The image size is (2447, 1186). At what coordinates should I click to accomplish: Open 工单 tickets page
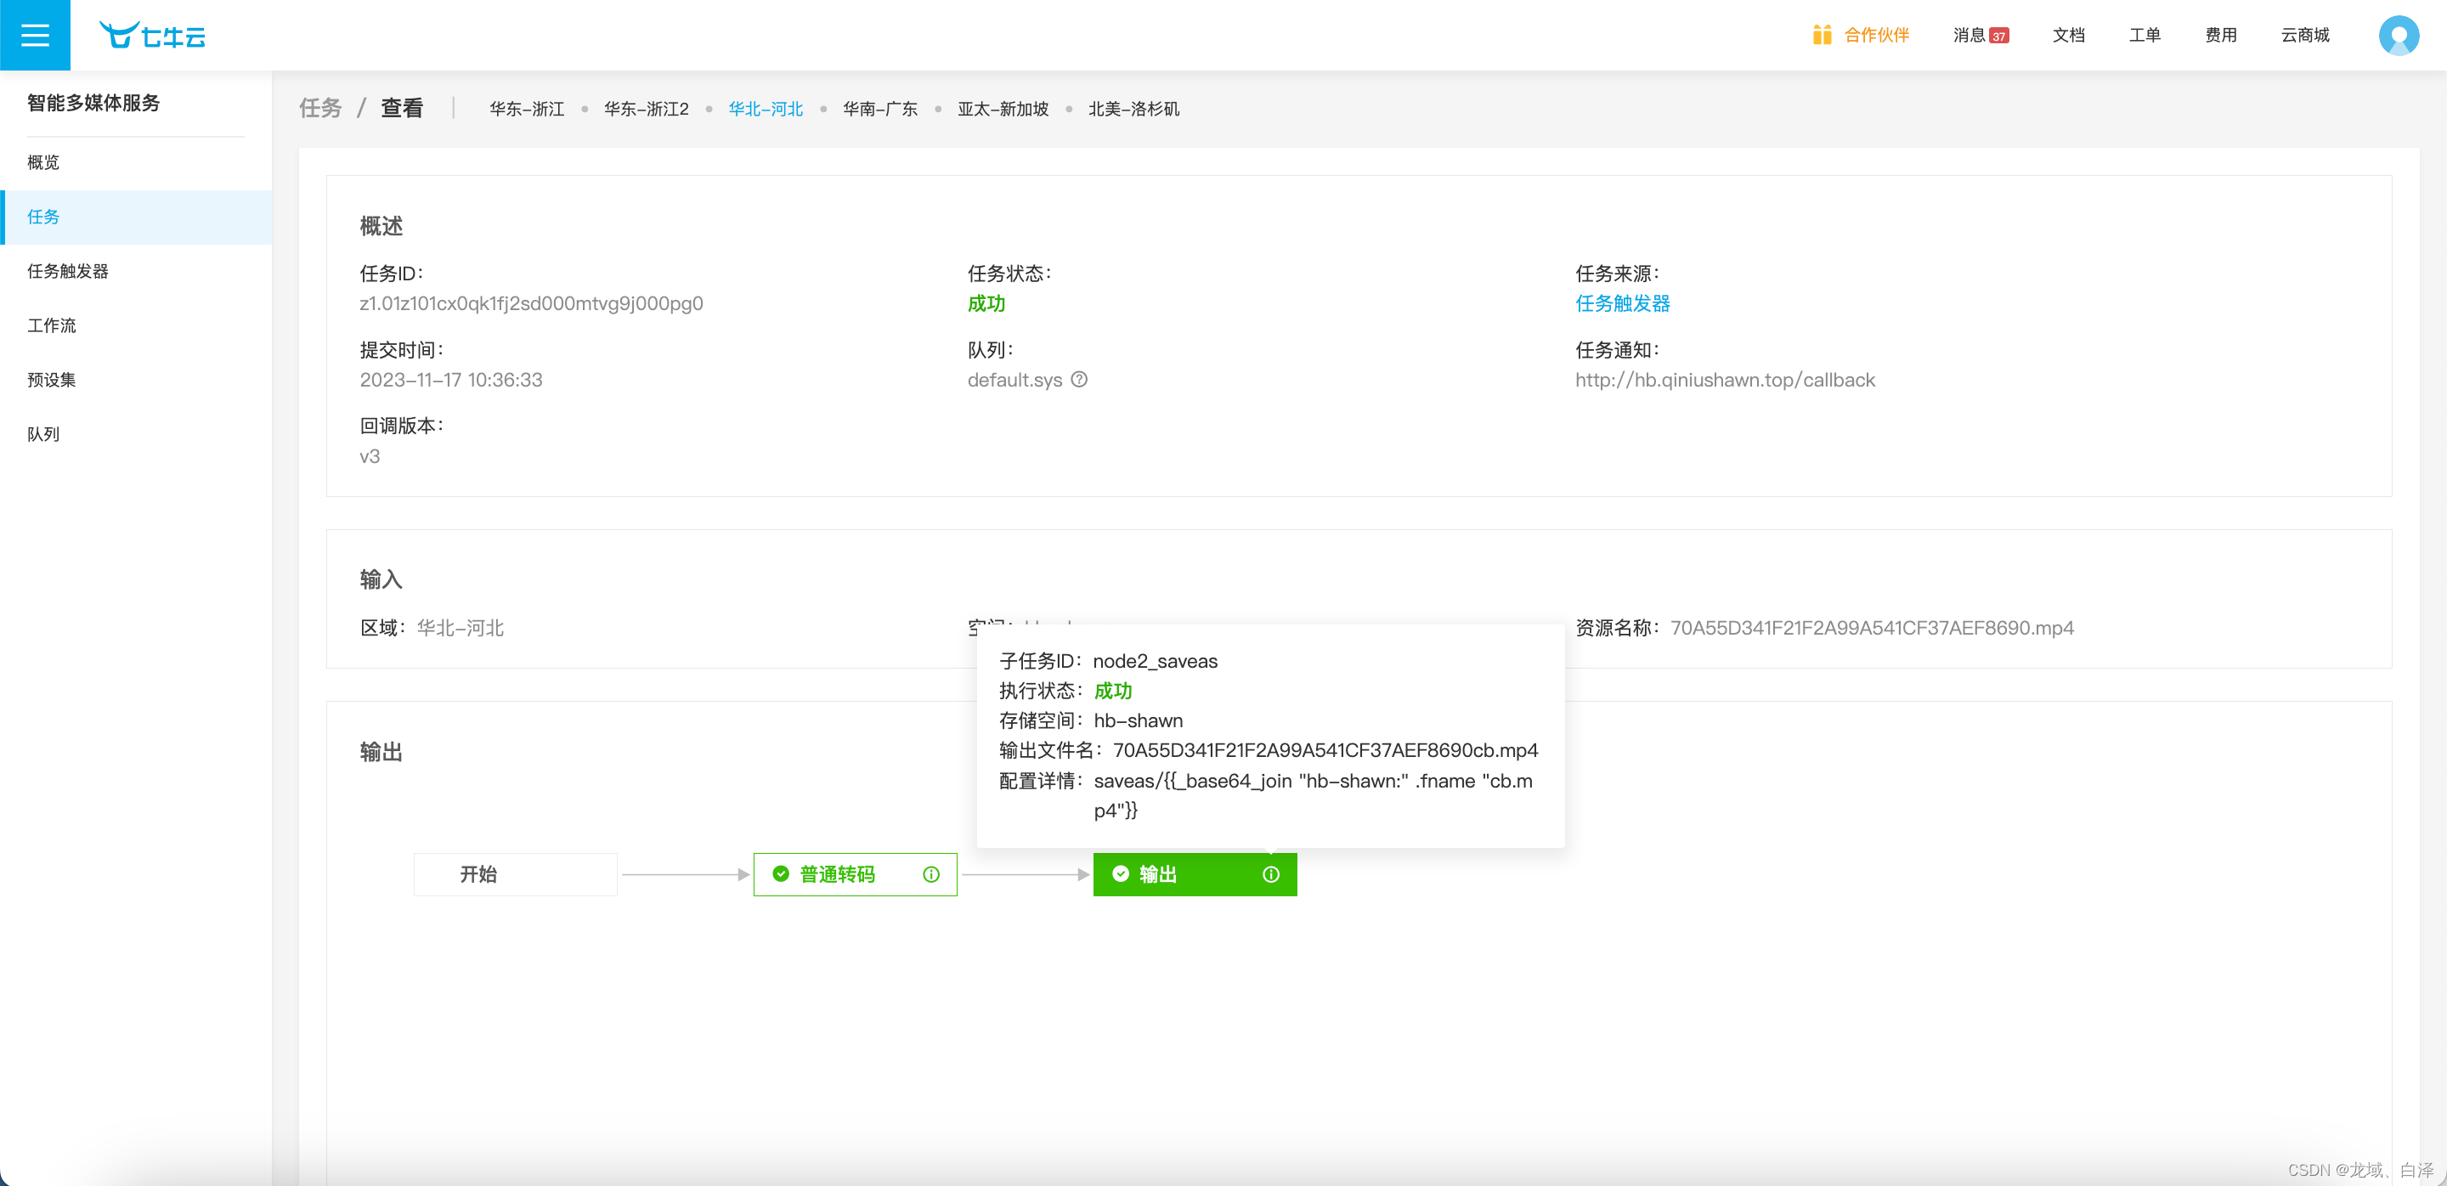2144,35
